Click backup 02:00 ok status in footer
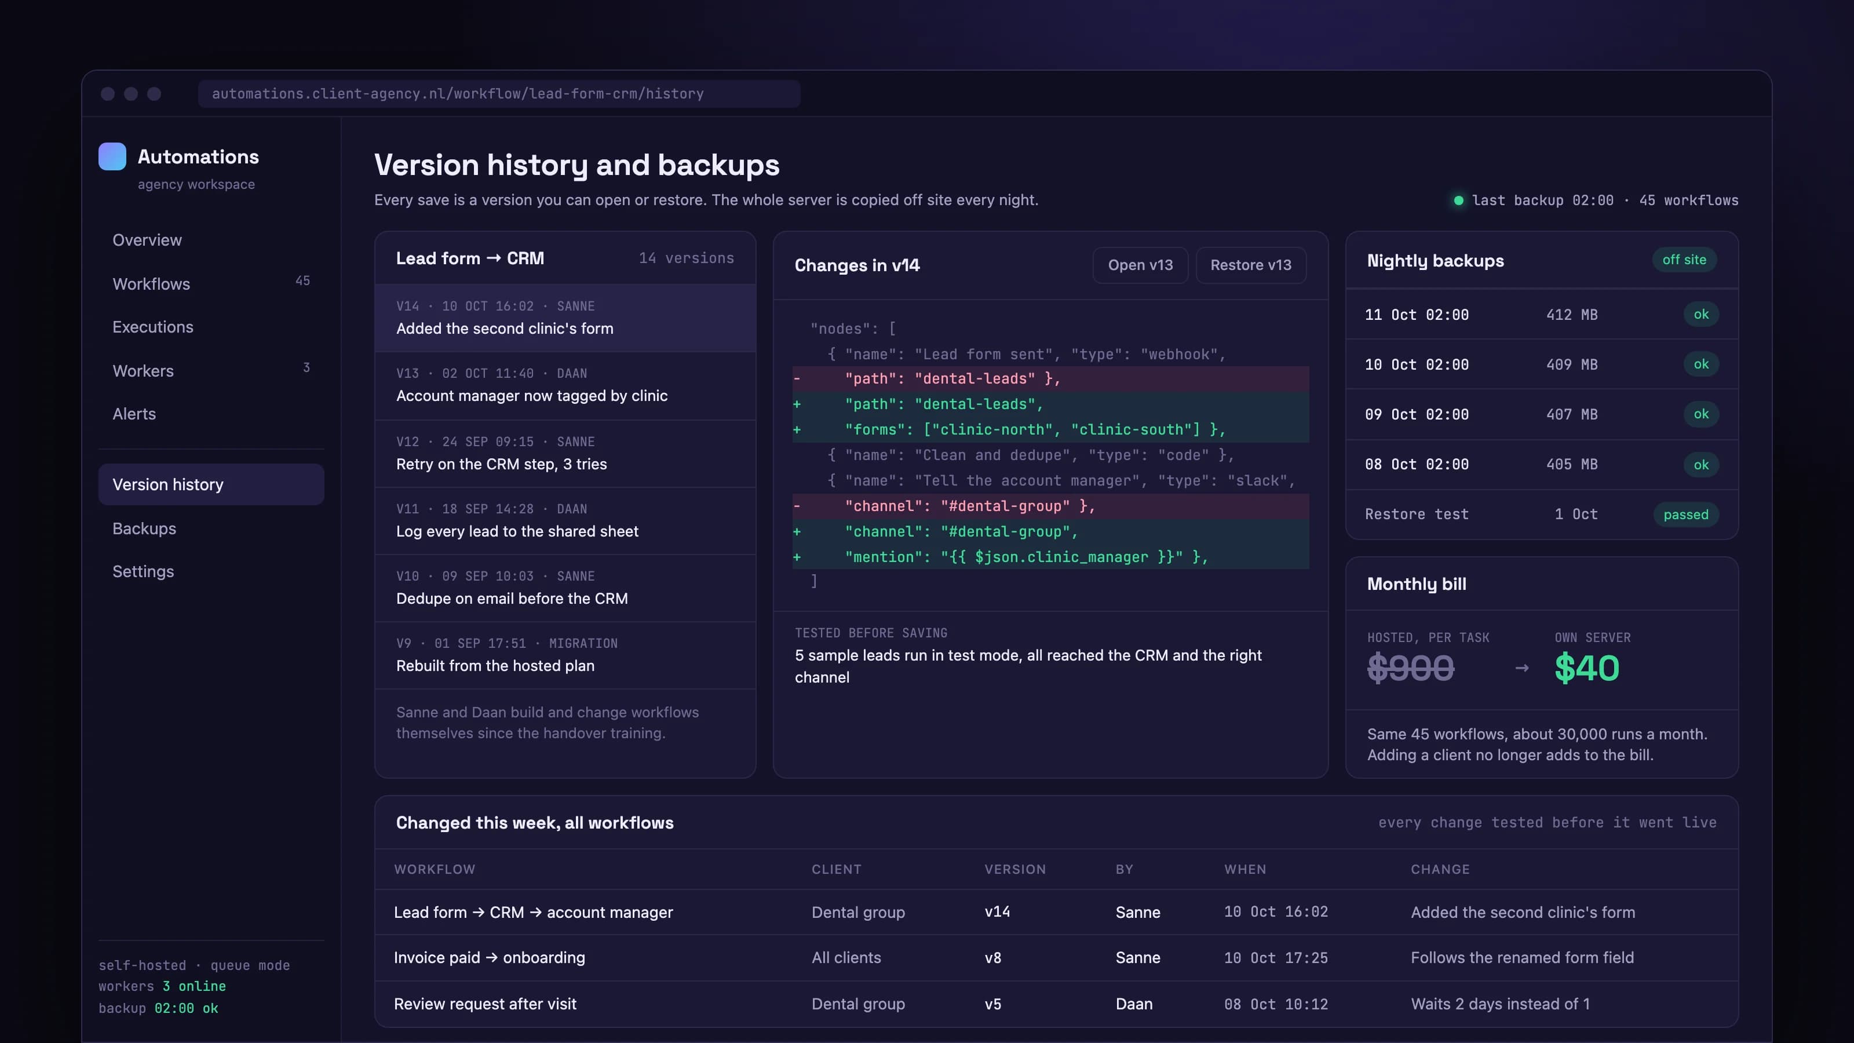The image size is (1854, 1043). (158, 1008)
